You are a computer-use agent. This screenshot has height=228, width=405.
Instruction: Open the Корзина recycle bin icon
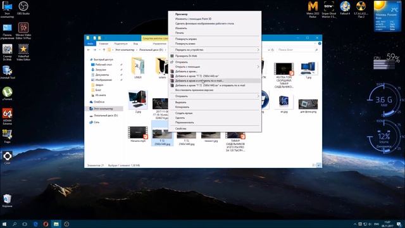(x=7, y=201)
